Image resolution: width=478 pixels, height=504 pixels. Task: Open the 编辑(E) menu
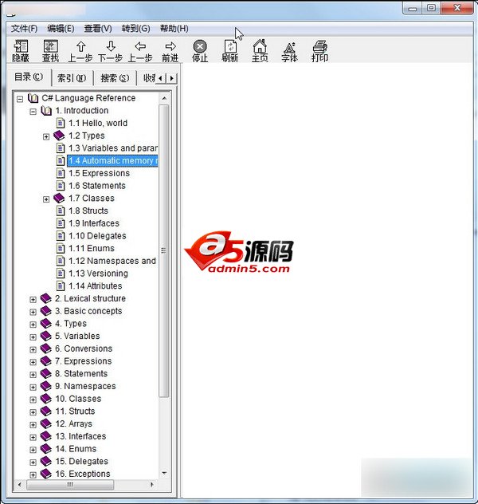coord(61,29)
